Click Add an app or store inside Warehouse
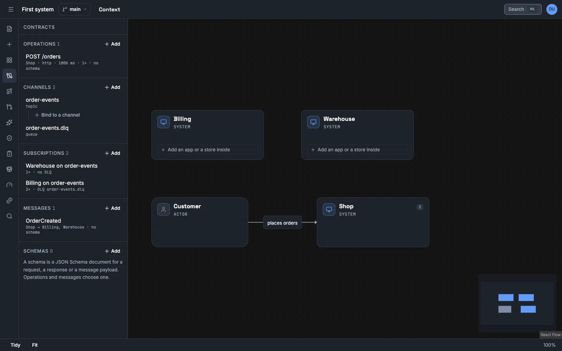Screen dimensions: 562x351 (x=357, y=150)
